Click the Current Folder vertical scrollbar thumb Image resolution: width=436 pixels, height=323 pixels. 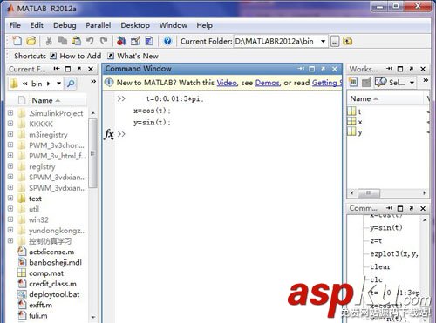[92, 153]
